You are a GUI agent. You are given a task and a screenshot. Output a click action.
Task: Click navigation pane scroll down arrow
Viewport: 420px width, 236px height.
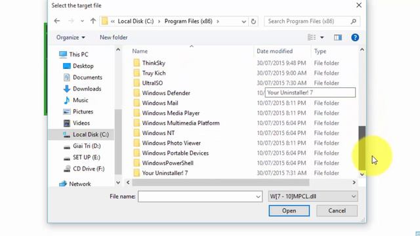tap(118, 182)
